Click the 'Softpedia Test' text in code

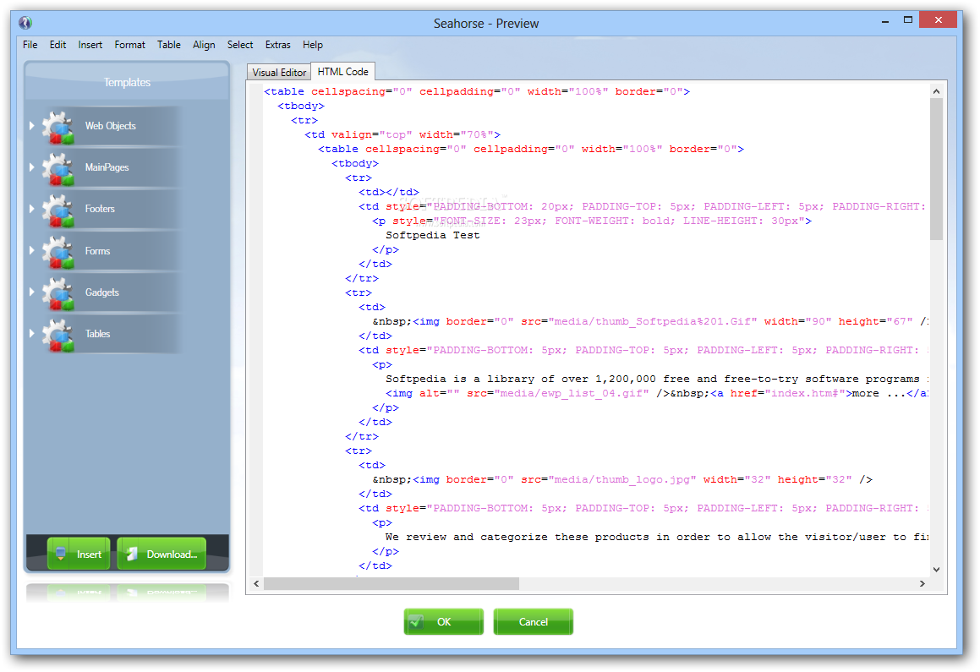pos(432,236)
